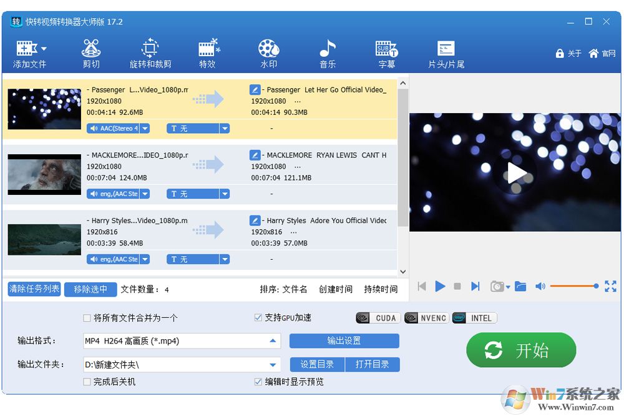624x416 pixels.
Task: Open the Passenger audio track AAC dropdown
Action: click(145, 128)
